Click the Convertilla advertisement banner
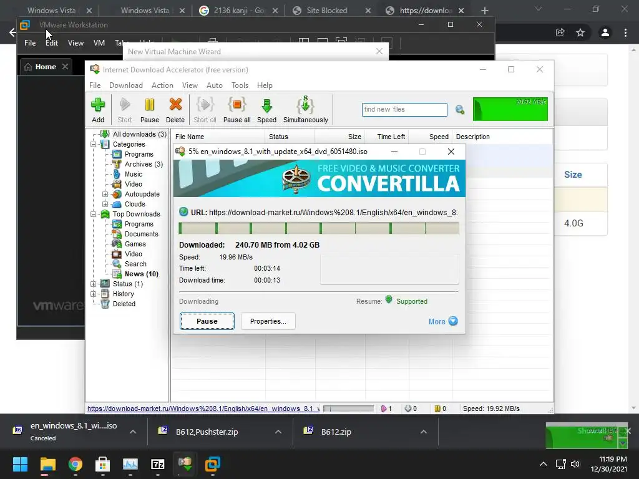Image resolution: width=639 pixels, height=479 pixels. coord(319,178)
